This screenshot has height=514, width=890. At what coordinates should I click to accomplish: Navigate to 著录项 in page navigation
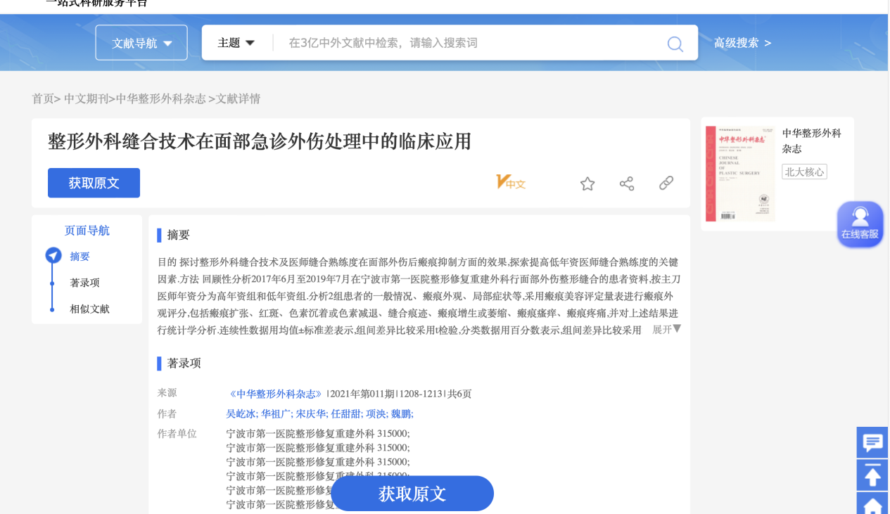point(85,283)
